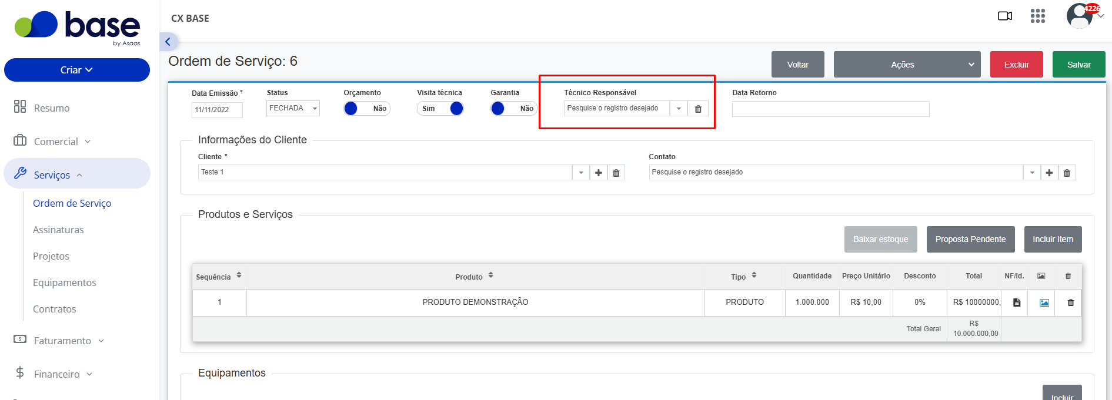This screenshot has width=1112, height=400.
Task: Click the Comercial briefcase icon
Action: pyautogui.click(x=20, y=140)
